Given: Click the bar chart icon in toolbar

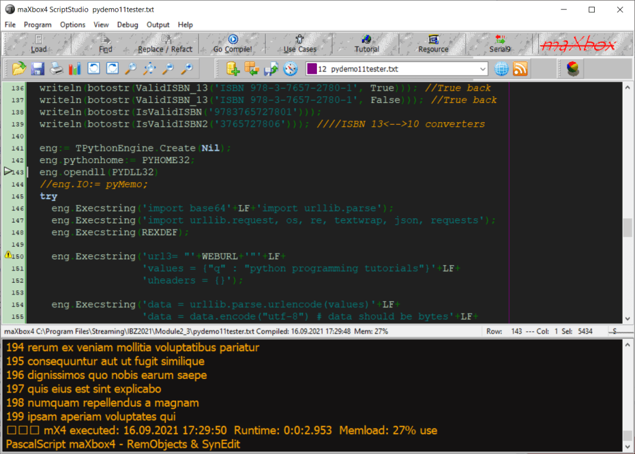Looking at the screenshot, I should click(x=75, y=68).
